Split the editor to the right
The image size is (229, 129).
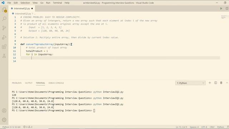[227, 9]
